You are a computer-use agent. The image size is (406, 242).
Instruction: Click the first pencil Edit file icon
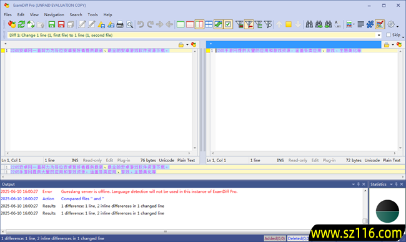click(x=82, y=24)
